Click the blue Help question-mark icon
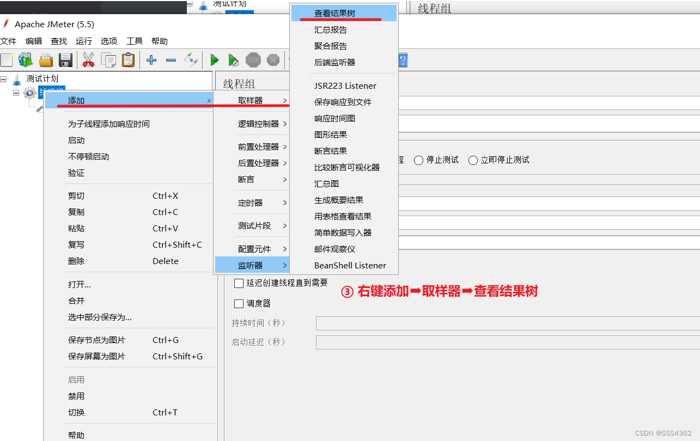700x441 pixels. [403, 60]
